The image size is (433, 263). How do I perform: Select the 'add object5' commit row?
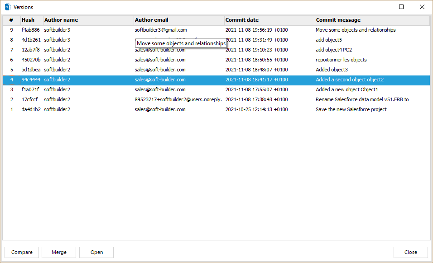coord(329,40)
